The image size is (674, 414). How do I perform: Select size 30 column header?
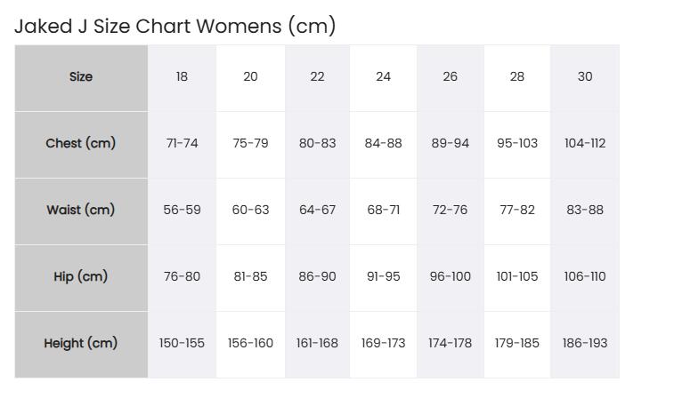[x=585, y=76]
